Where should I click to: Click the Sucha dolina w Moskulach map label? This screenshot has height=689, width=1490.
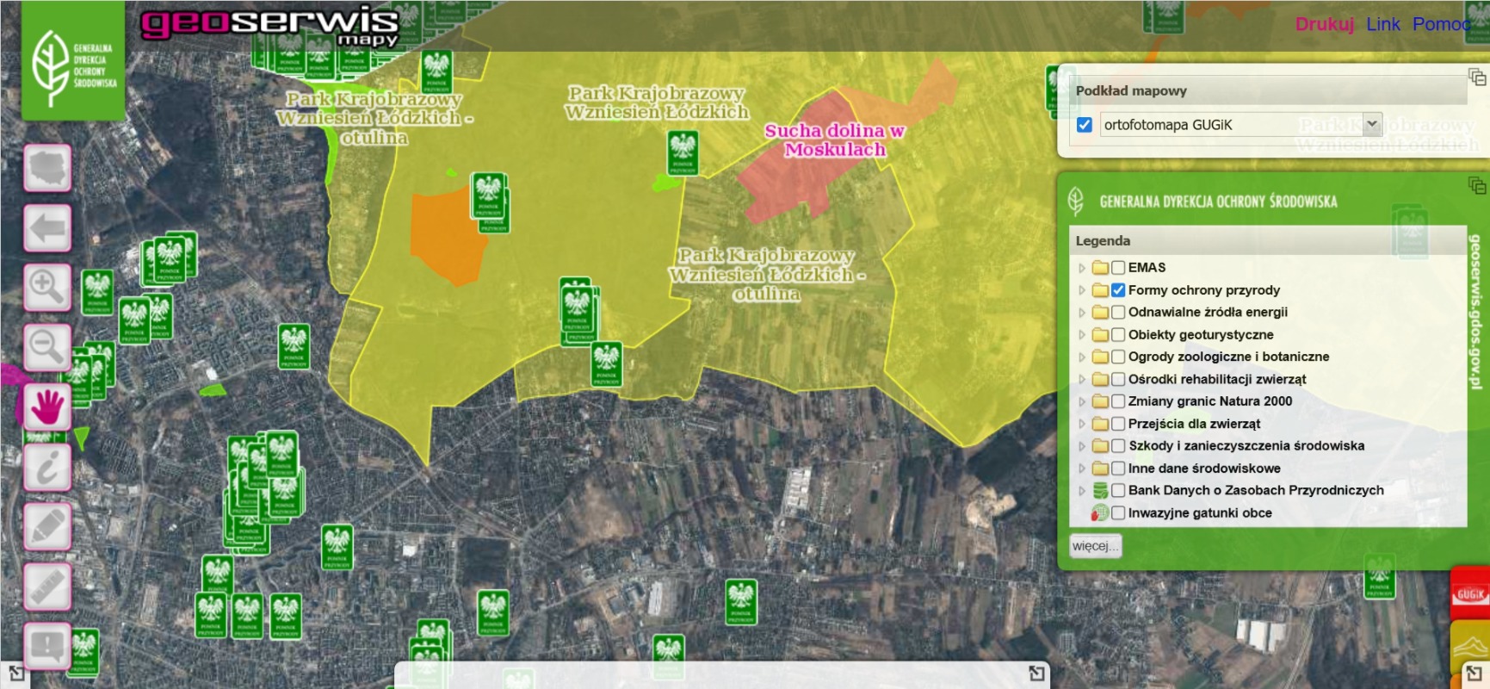(x=835, y=140)
